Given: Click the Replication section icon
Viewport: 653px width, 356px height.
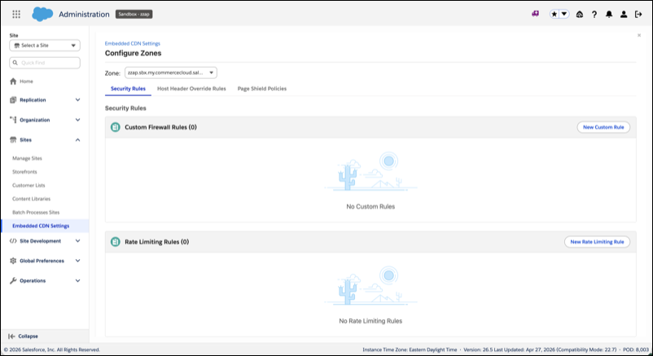Looking at the screenshot, I should pyautogui.click(x=13, y=100).
